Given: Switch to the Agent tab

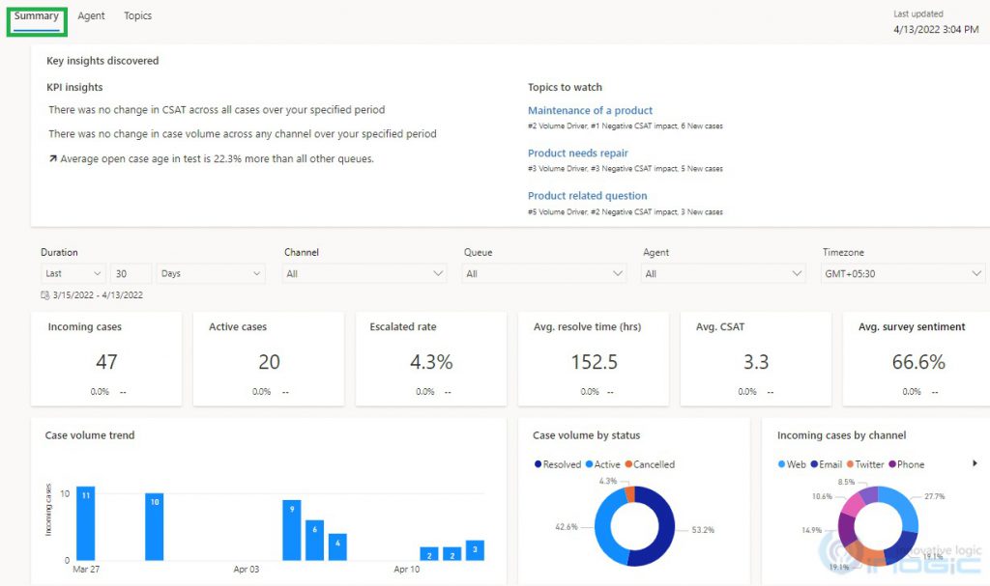Looking at the screenshot, I should (91, 15).
